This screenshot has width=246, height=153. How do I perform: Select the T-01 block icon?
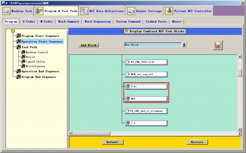point(128,87)
